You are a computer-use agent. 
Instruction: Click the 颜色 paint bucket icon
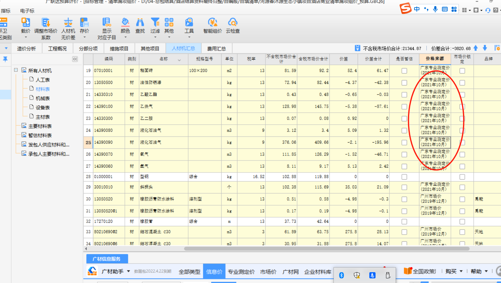click(125, 22)
